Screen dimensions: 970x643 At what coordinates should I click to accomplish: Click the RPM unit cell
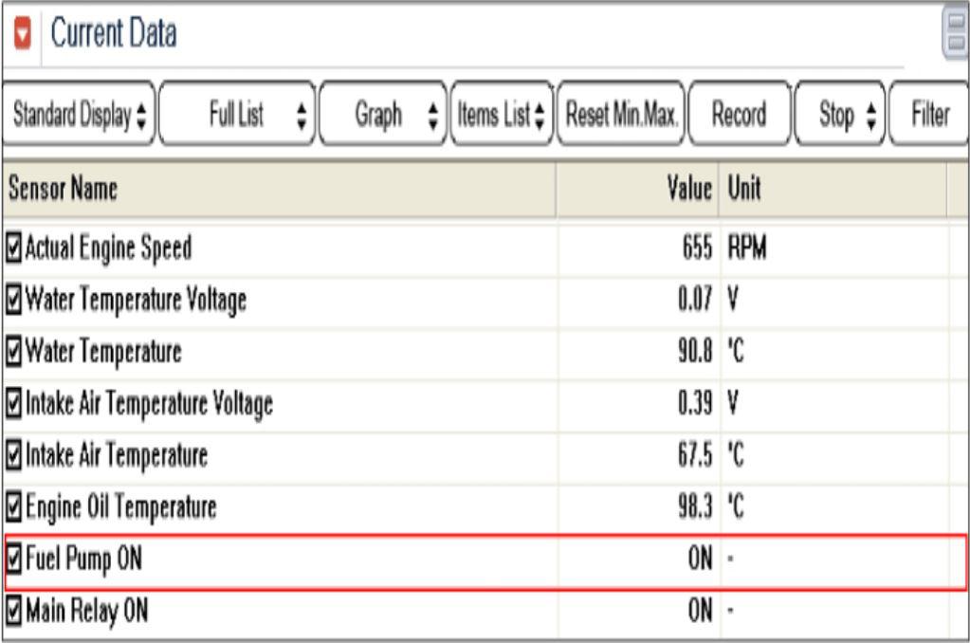coord(747,248)
